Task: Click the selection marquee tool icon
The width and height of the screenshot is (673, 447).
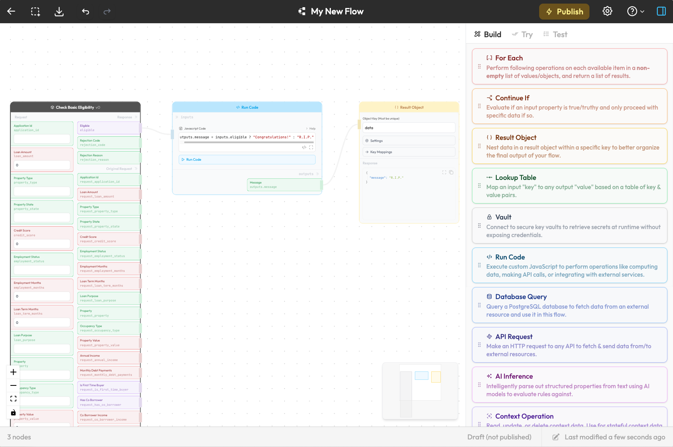Action: pyautogui.click(x=36, y=12)
